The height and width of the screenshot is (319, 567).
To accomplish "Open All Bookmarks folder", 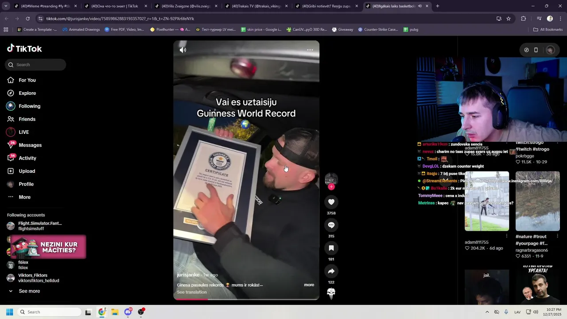I will (548, 30).
